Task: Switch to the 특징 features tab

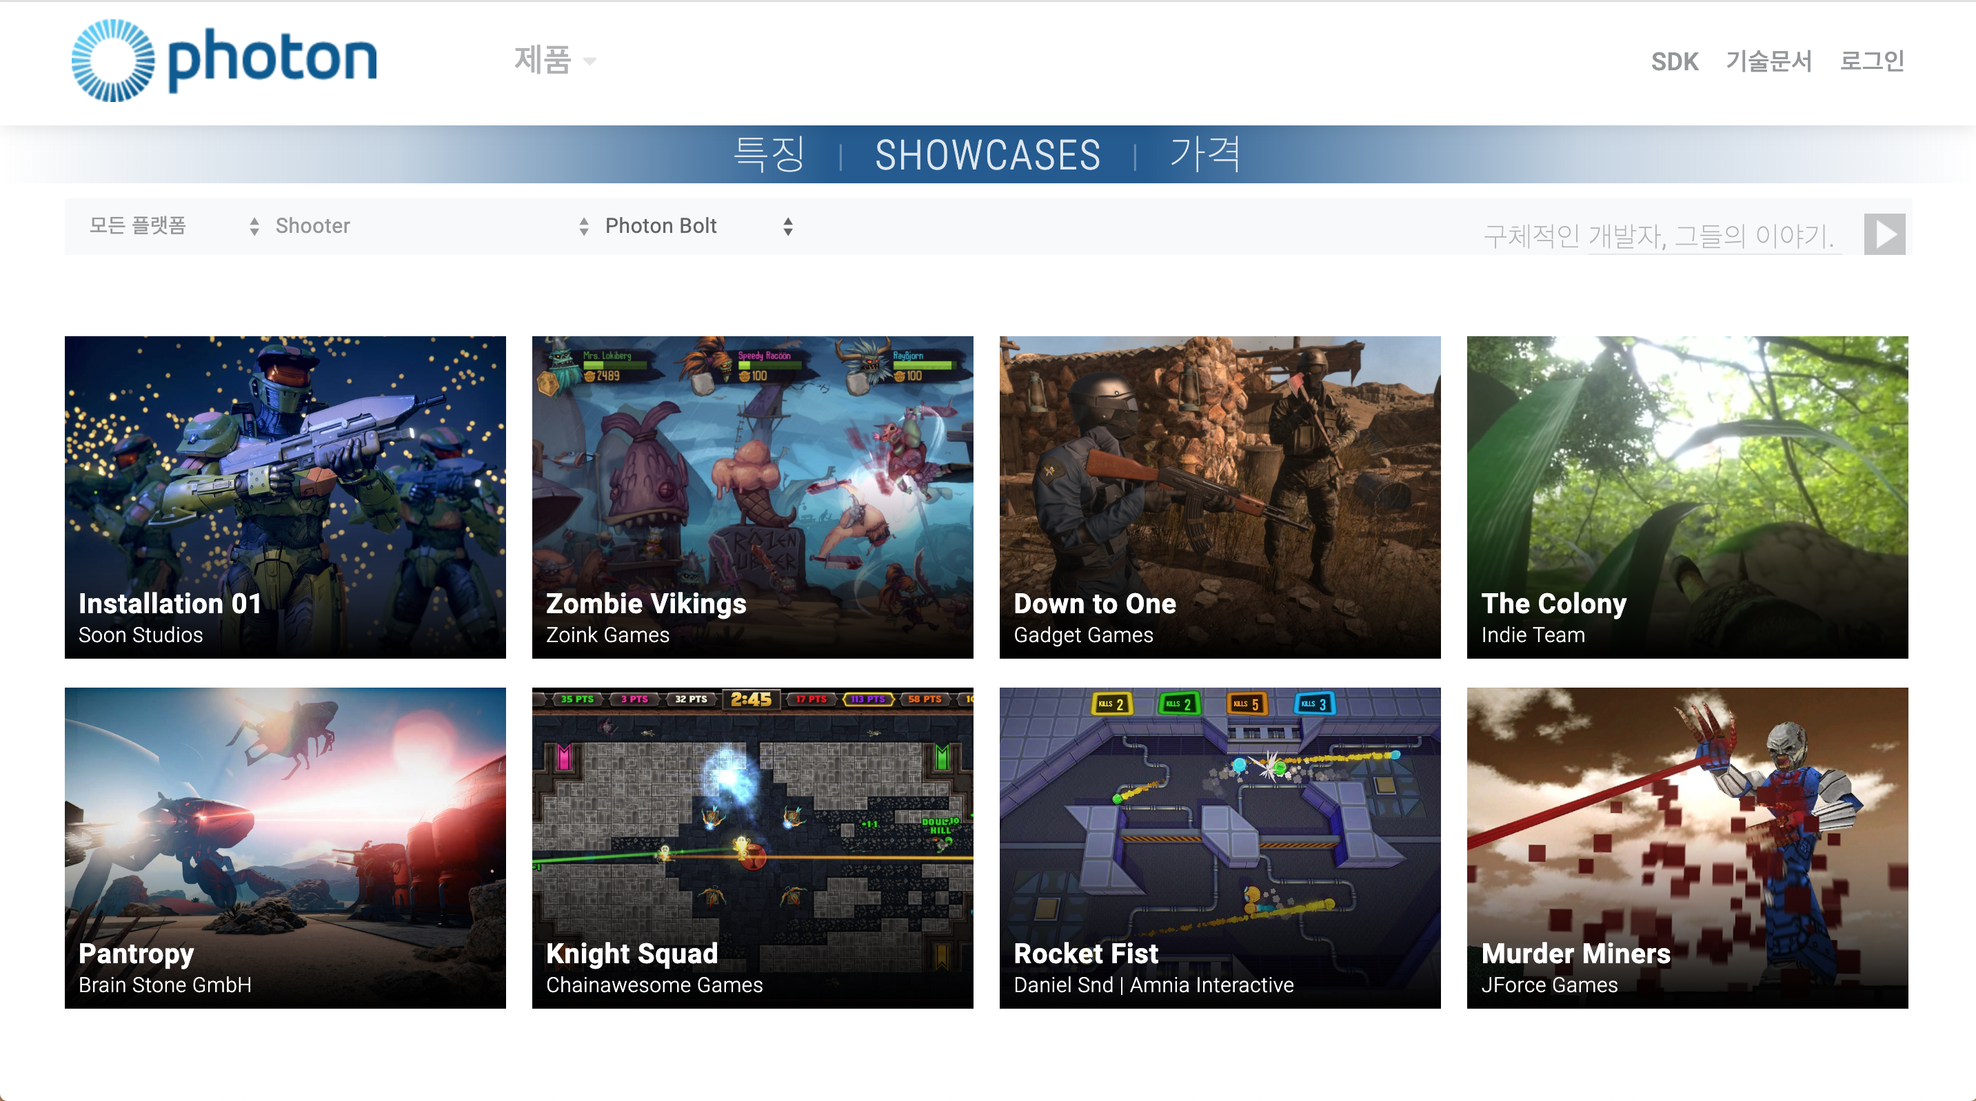Action: 769,155
